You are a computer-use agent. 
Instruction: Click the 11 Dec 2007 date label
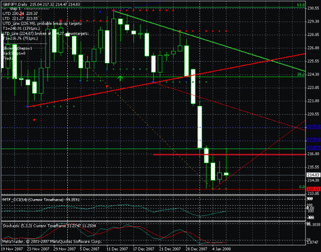click(118, 249)
